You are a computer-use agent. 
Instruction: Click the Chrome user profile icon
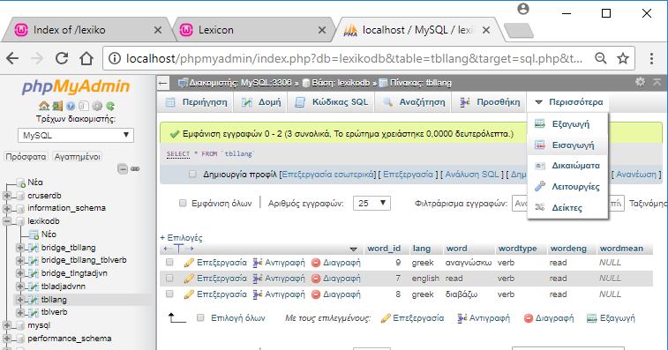point(523,9)
